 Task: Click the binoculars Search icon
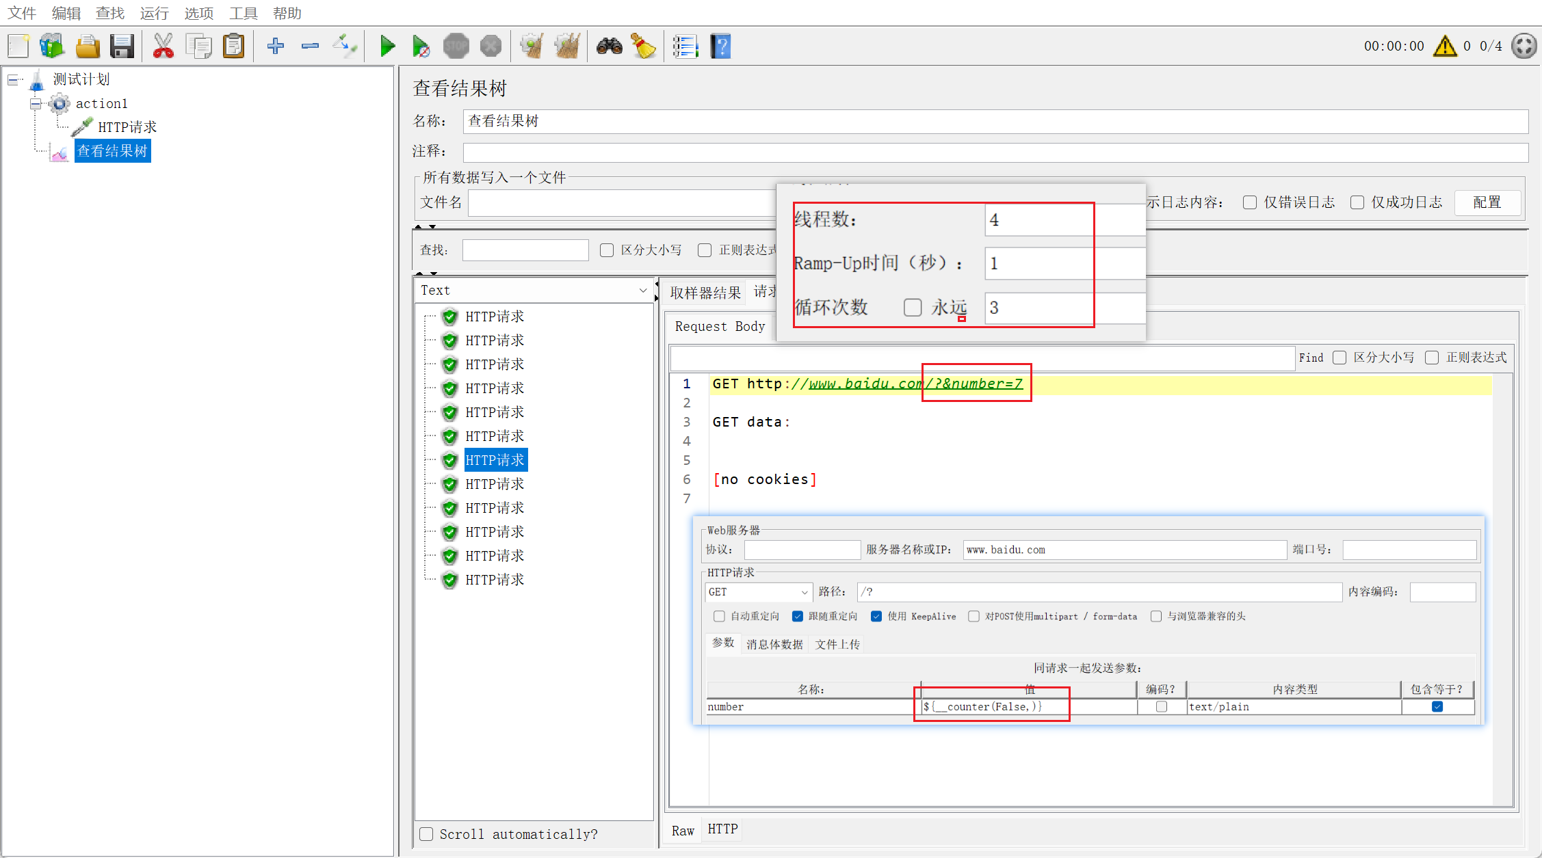[609, 46]
